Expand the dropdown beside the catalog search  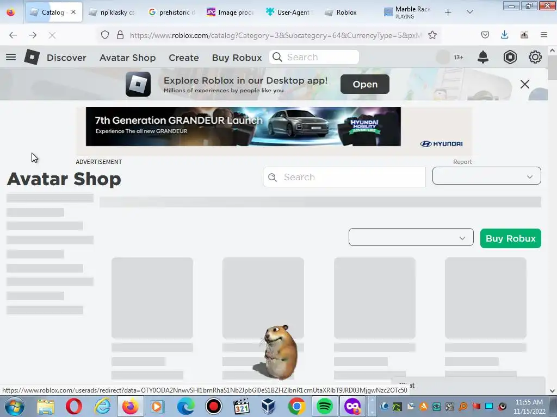(486, 176)
